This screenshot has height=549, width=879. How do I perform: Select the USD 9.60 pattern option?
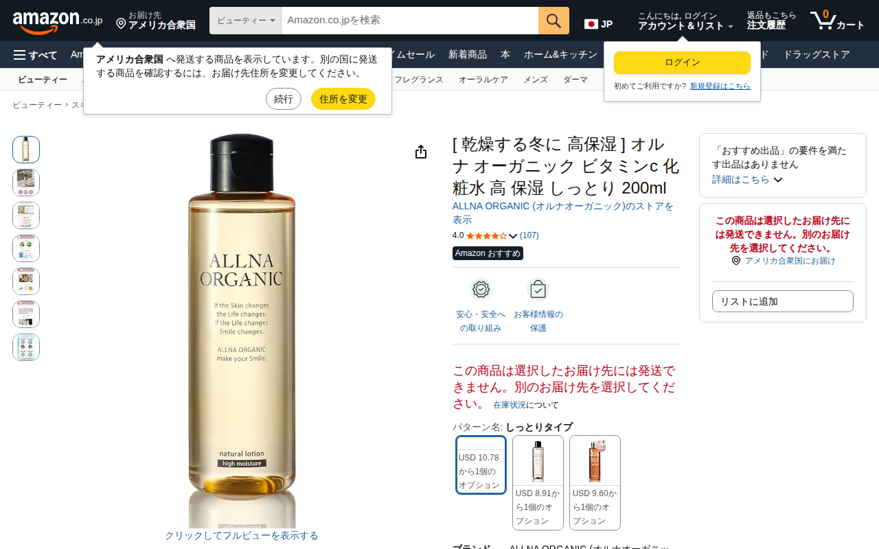coord(595,482)
